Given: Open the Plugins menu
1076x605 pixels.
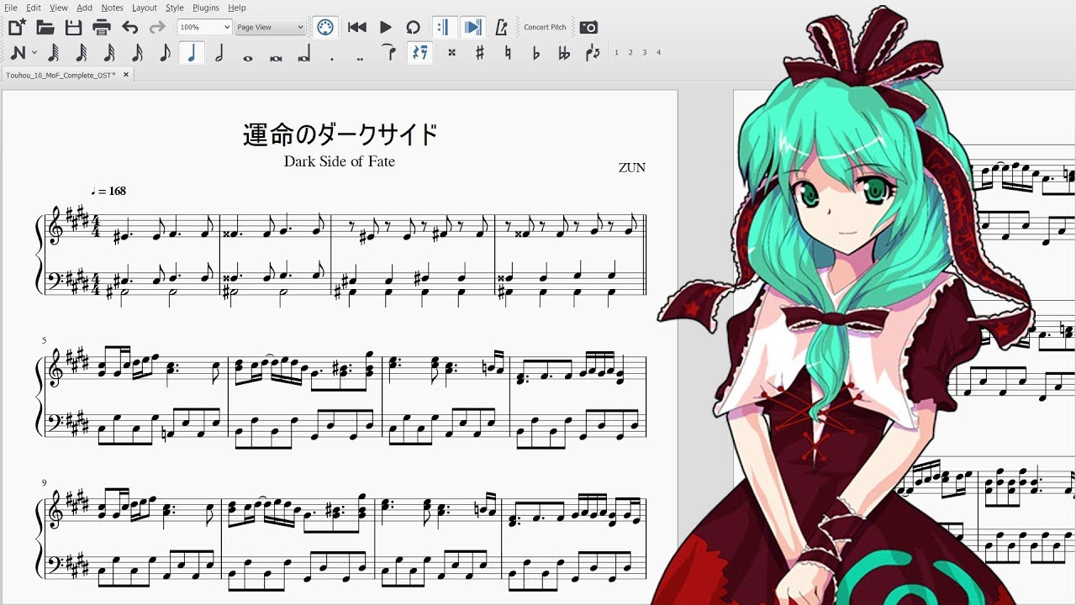Looking at the screenshot, I should [206, 8].
